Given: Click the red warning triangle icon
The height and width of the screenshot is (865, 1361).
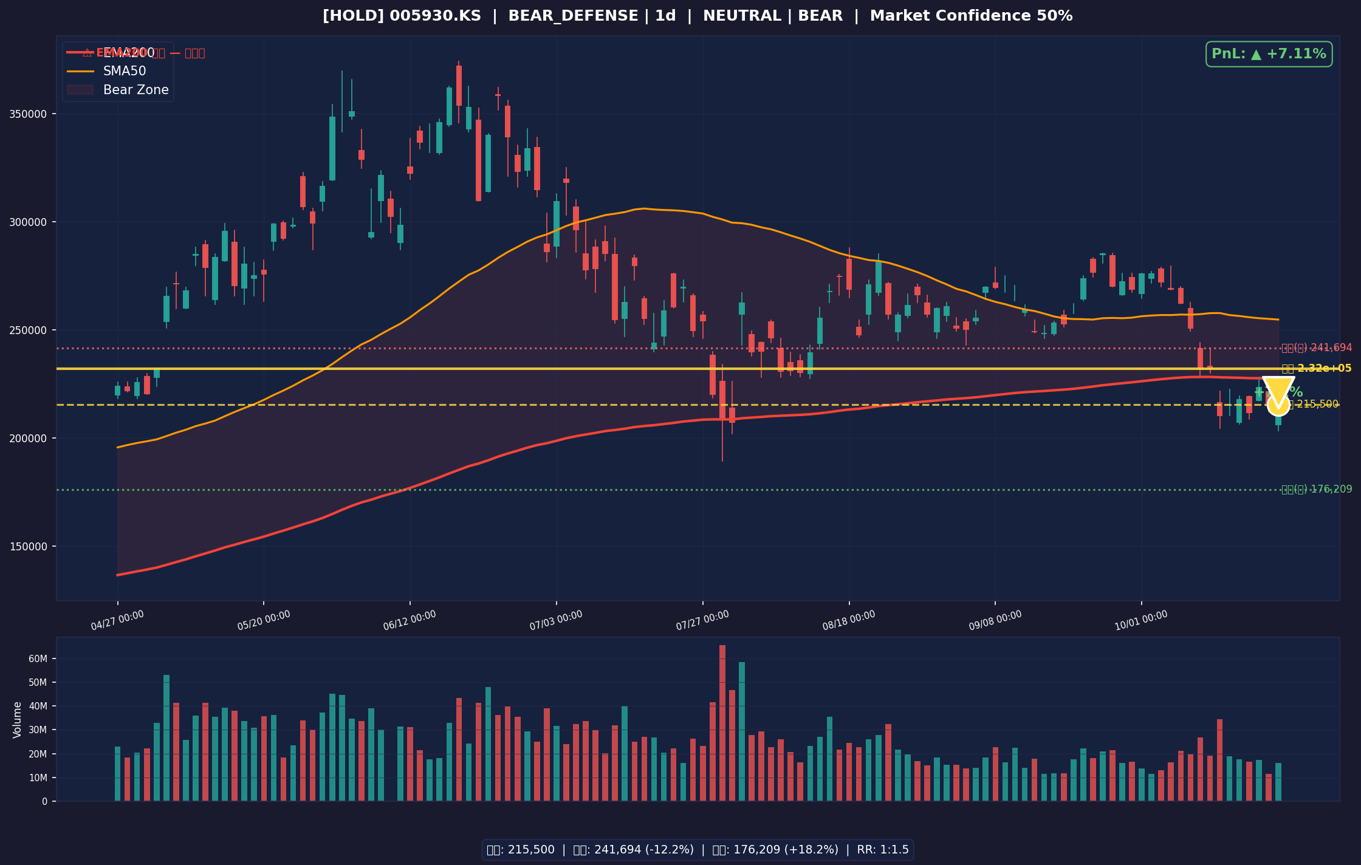Looking at the screenshot, I should (87, 53).
